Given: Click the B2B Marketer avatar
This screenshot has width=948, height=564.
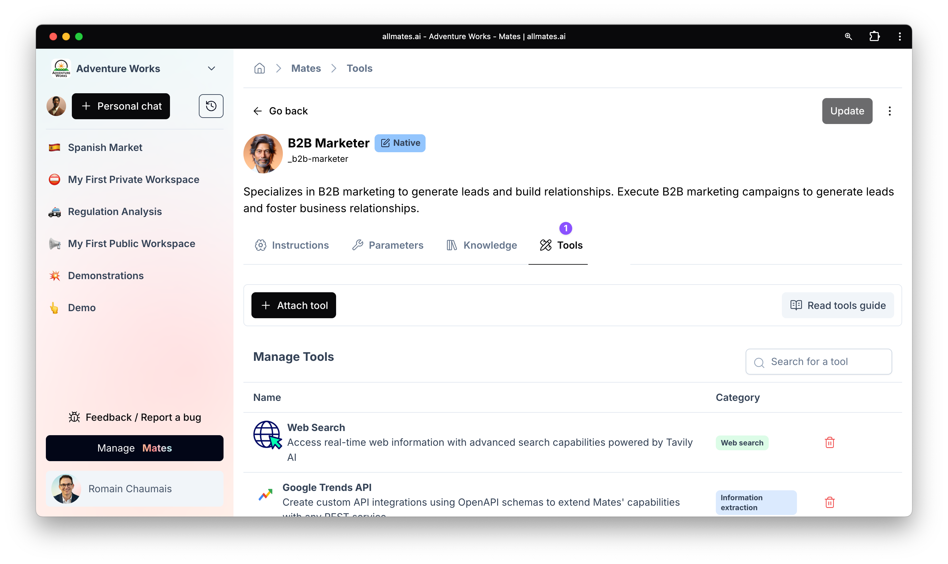Looking at the screenshot, I should [x=263, y=153].
